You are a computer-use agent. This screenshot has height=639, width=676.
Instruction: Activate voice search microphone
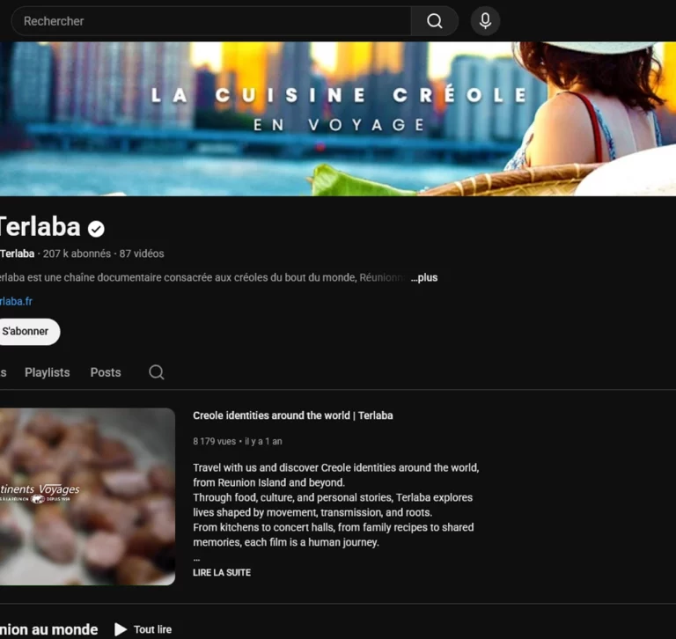click(485, 21)
